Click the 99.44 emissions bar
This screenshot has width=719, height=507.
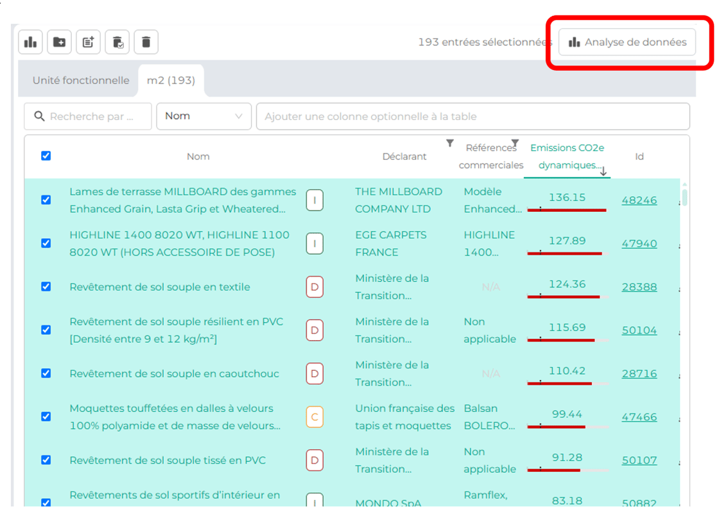567,427
